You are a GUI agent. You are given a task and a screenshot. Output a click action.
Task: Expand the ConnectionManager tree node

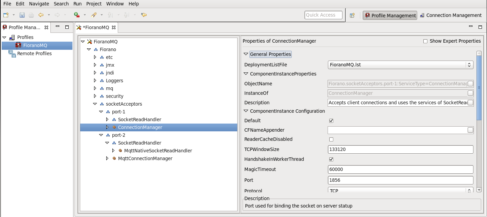click(x=107, y=127)
